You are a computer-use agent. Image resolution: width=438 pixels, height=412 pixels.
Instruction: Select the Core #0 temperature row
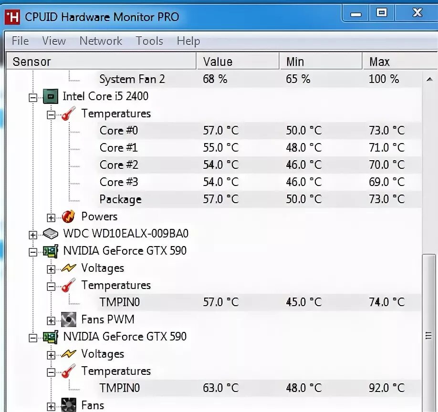coord(260,131)
